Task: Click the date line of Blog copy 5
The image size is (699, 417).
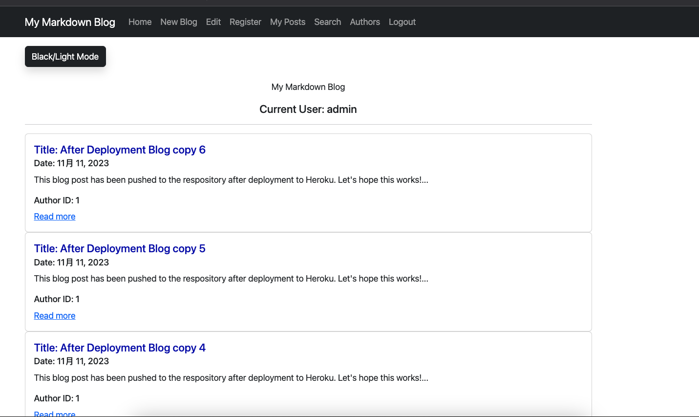Action: [x=71, y=263]
